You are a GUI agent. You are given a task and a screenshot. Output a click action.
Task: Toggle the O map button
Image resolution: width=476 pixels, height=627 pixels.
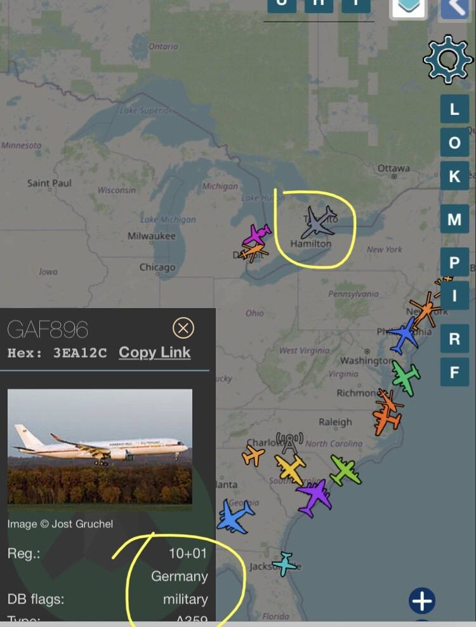tap(454, 142)
